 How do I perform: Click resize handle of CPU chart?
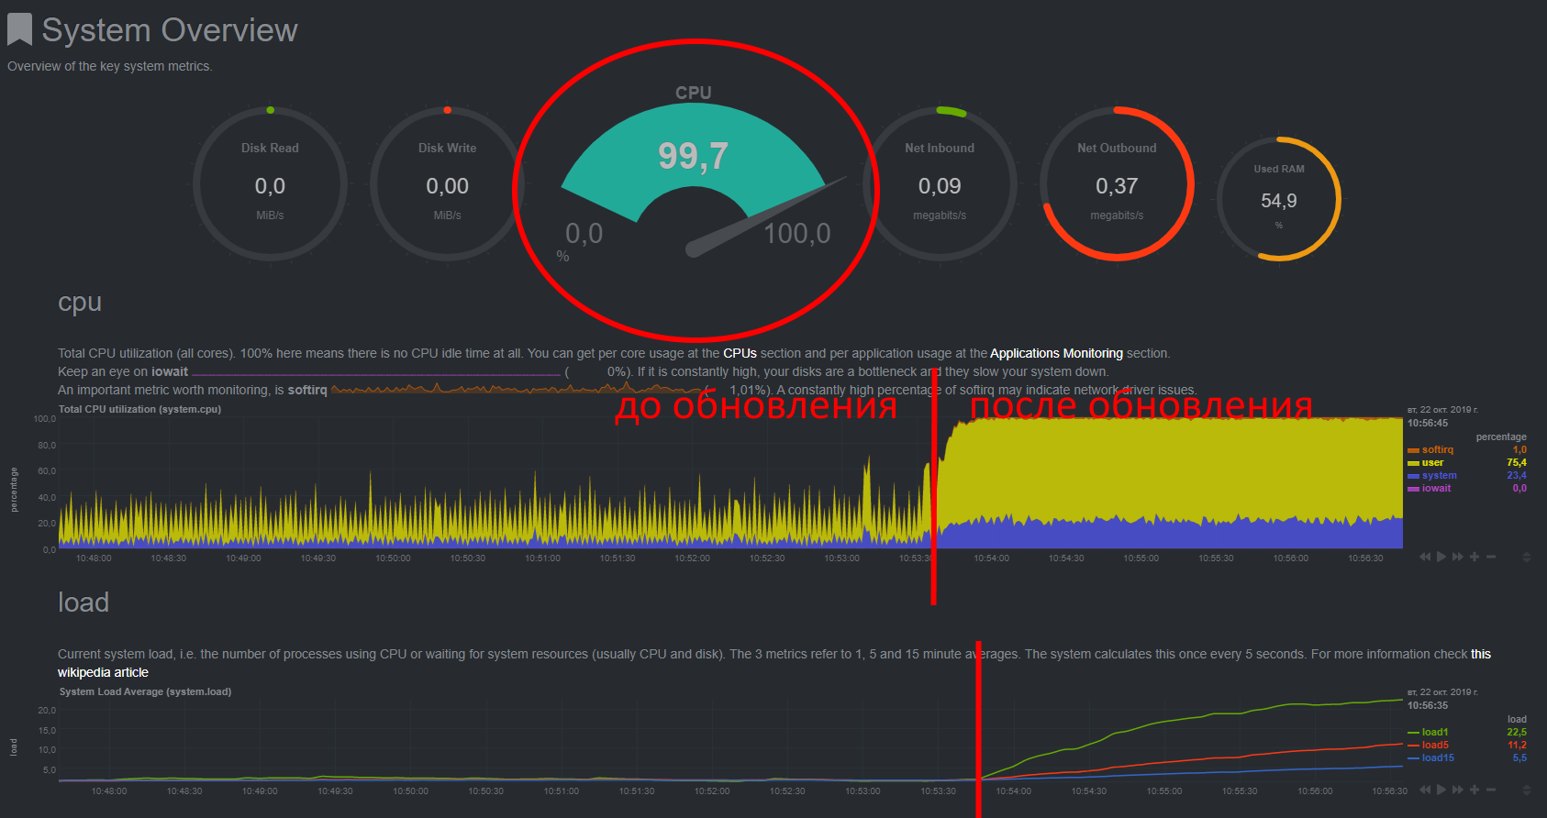point(1527,557)
